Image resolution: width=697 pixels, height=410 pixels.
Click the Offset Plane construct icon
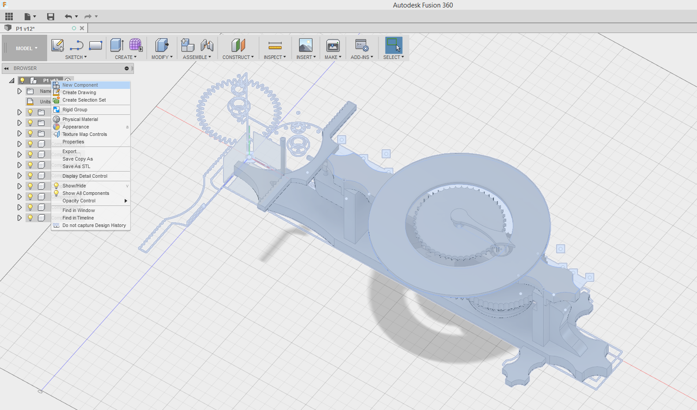click(238, 45)
